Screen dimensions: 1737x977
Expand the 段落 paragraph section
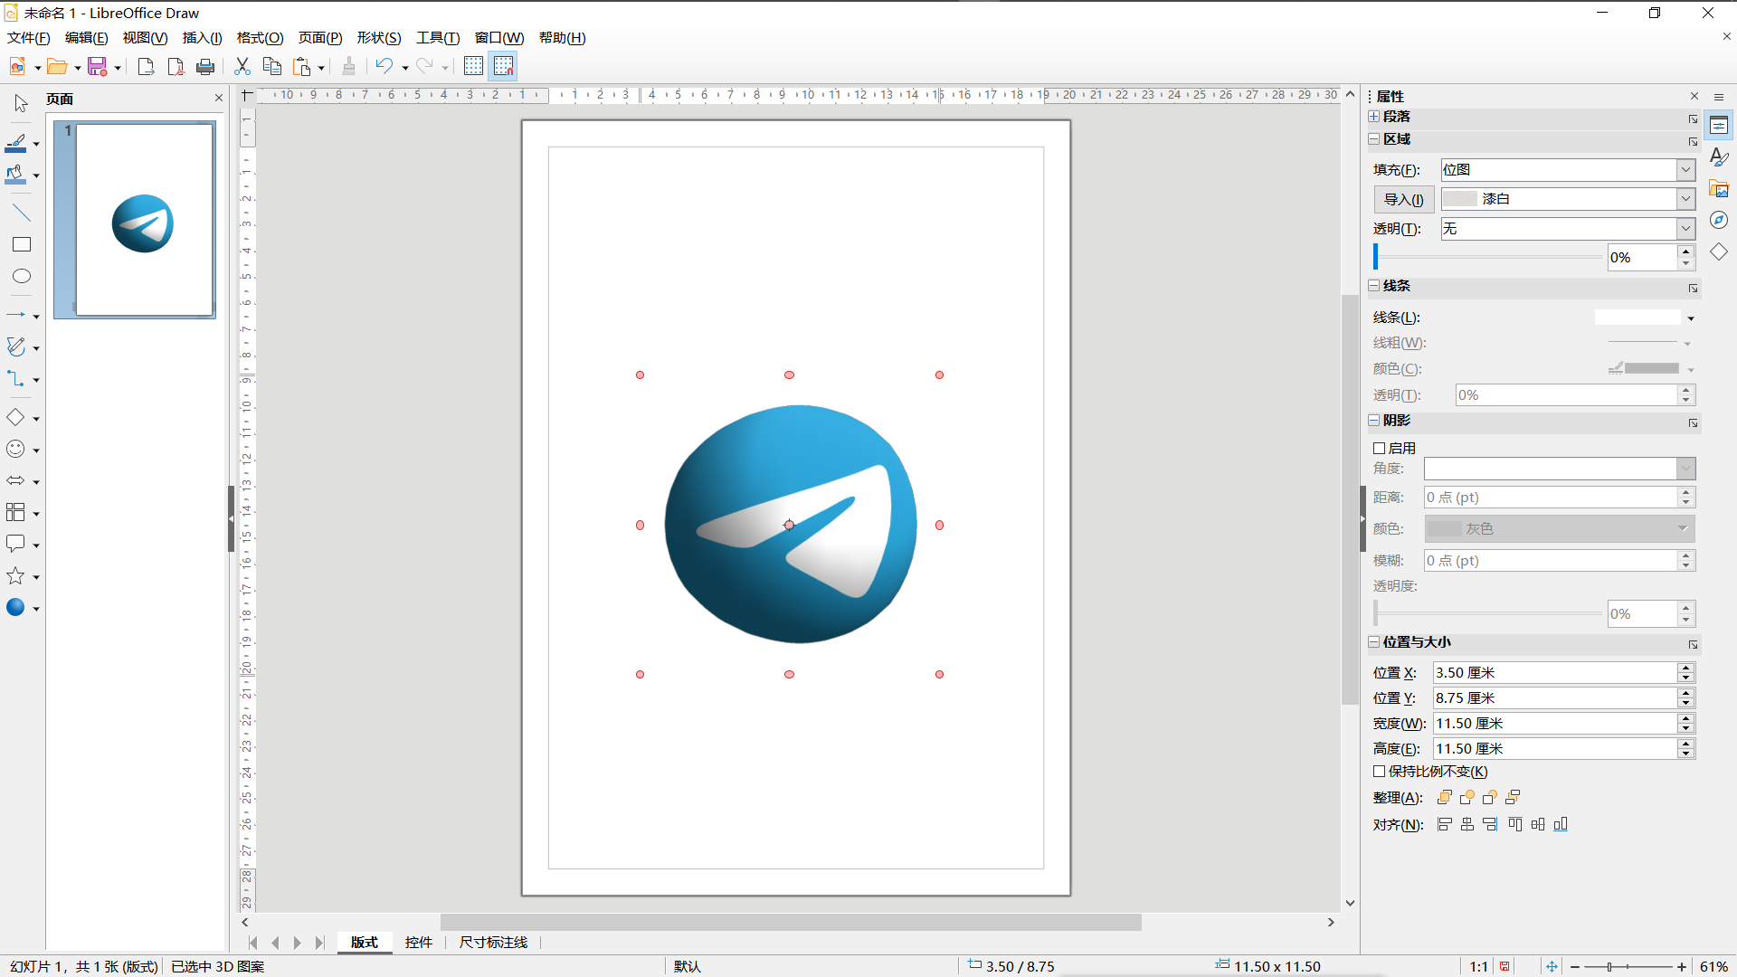pyautogui.click(x=1374, y=117)
